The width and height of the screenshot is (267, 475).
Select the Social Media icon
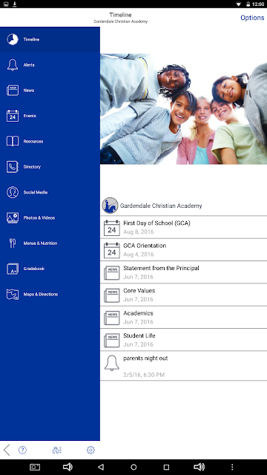(x=13, y=192)
